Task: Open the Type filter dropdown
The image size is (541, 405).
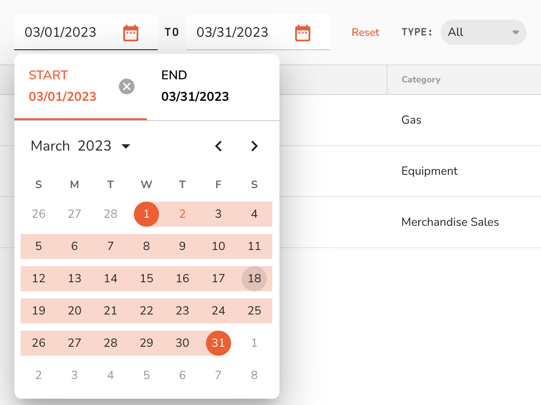Action: [483, 32]
